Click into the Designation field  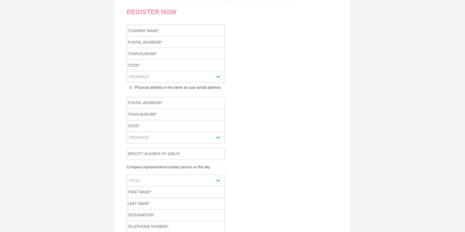point(175,215)
